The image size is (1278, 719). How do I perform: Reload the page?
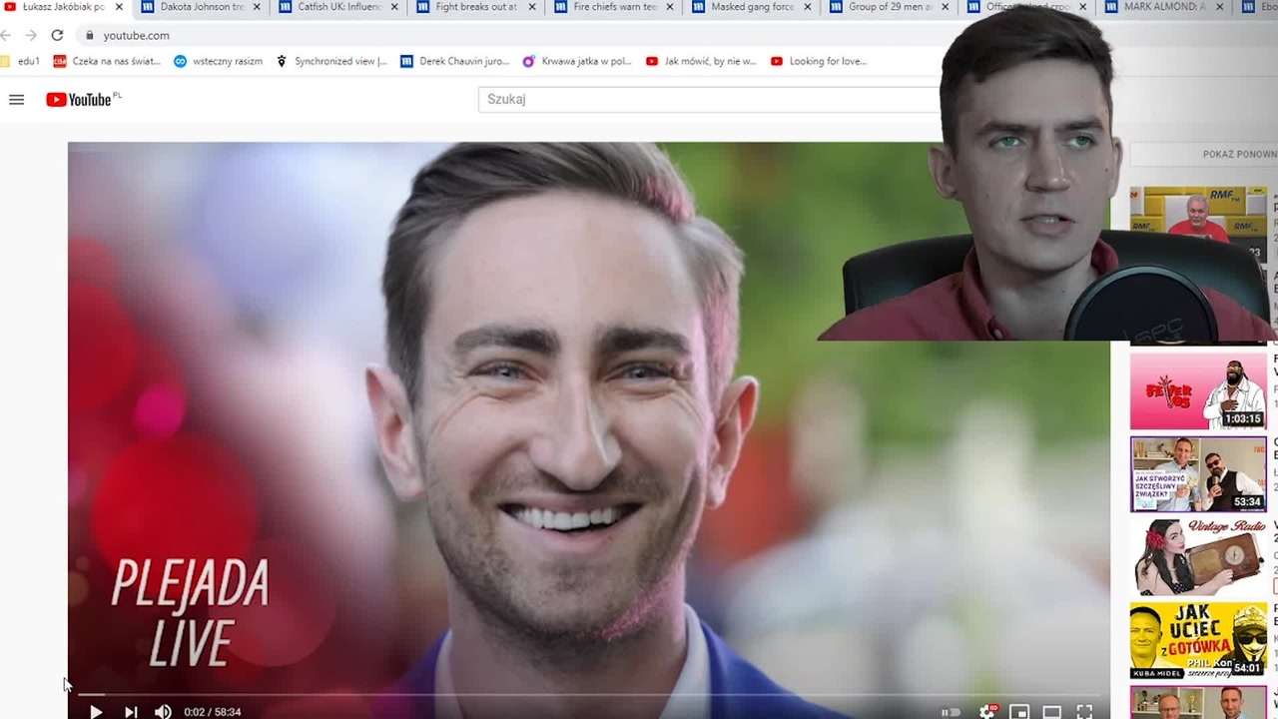(x=57, y=35)
